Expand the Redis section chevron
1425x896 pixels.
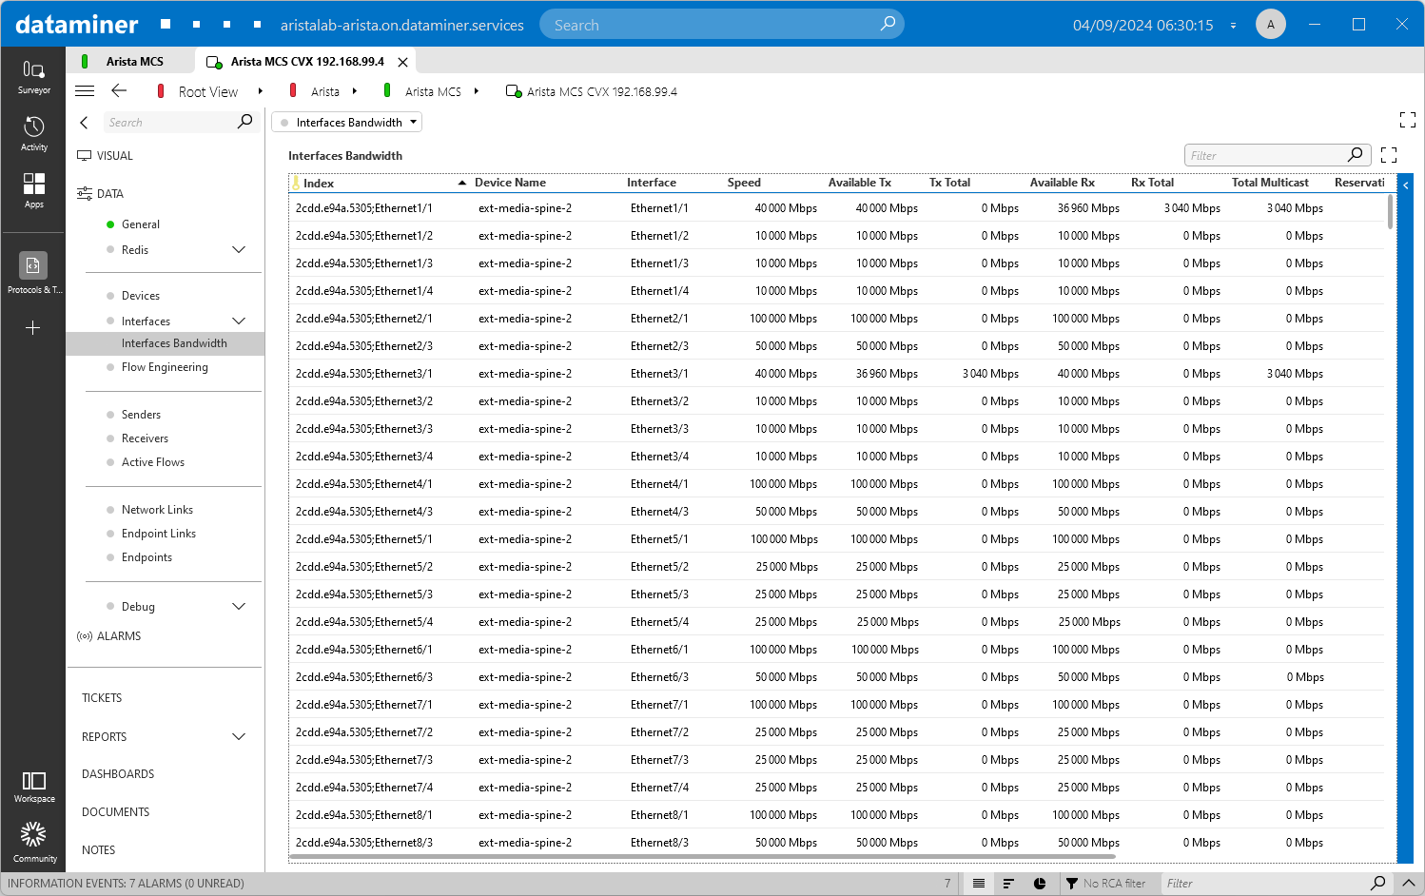click(x=239, y=250)
